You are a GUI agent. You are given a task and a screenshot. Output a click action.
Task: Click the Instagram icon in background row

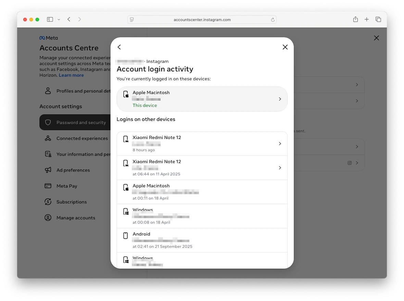[x=350, y=163]
